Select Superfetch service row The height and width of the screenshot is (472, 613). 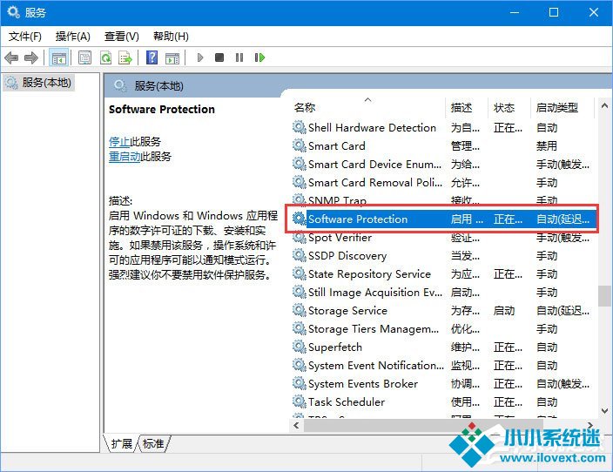443,347
